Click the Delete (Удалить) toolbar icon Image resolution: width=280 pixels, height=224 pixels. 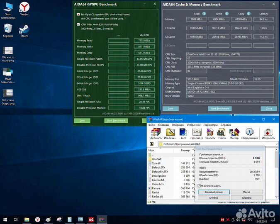click(x=210, y=134)
